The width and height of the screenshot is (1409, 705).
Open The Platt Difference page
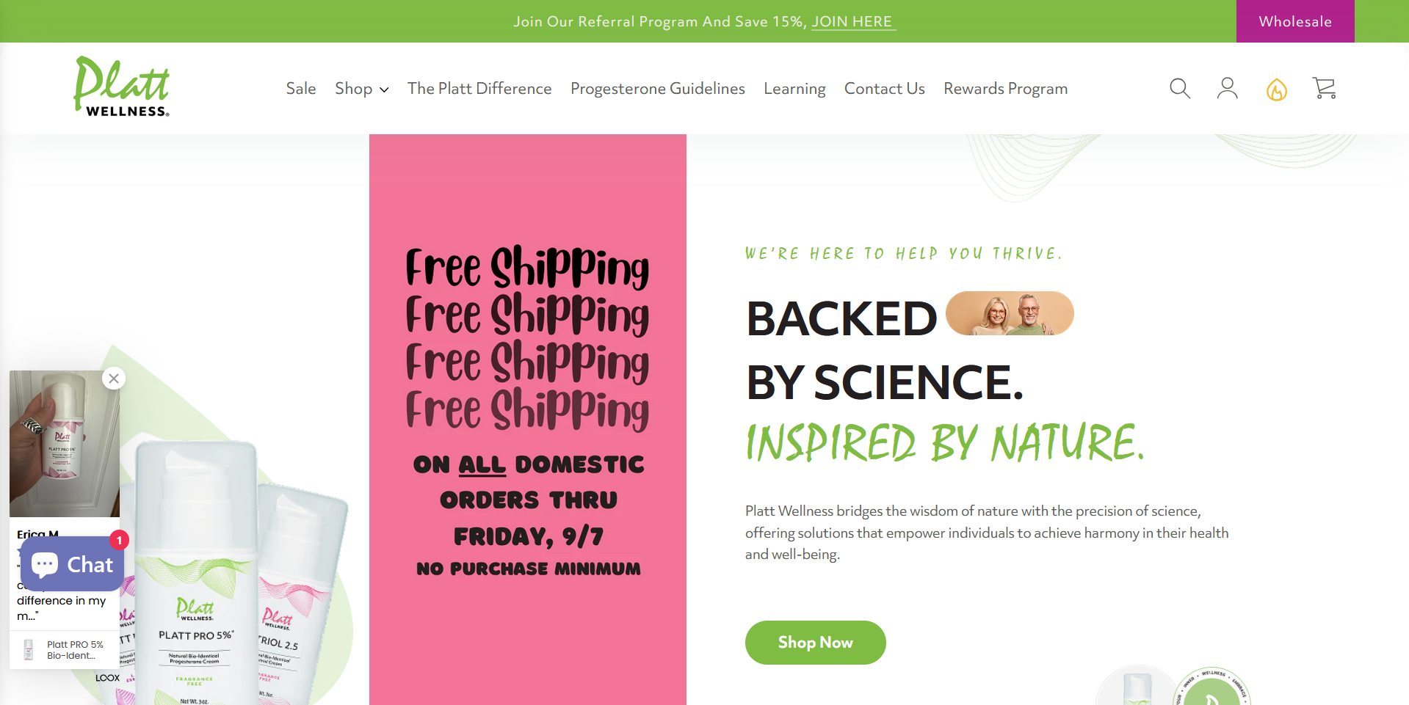click(x=479, y=89)
